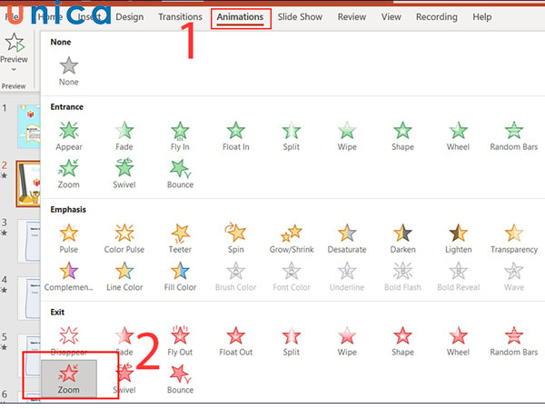Apply the Spin emphasis animation

pyautogui.click(x=235, y=238)
